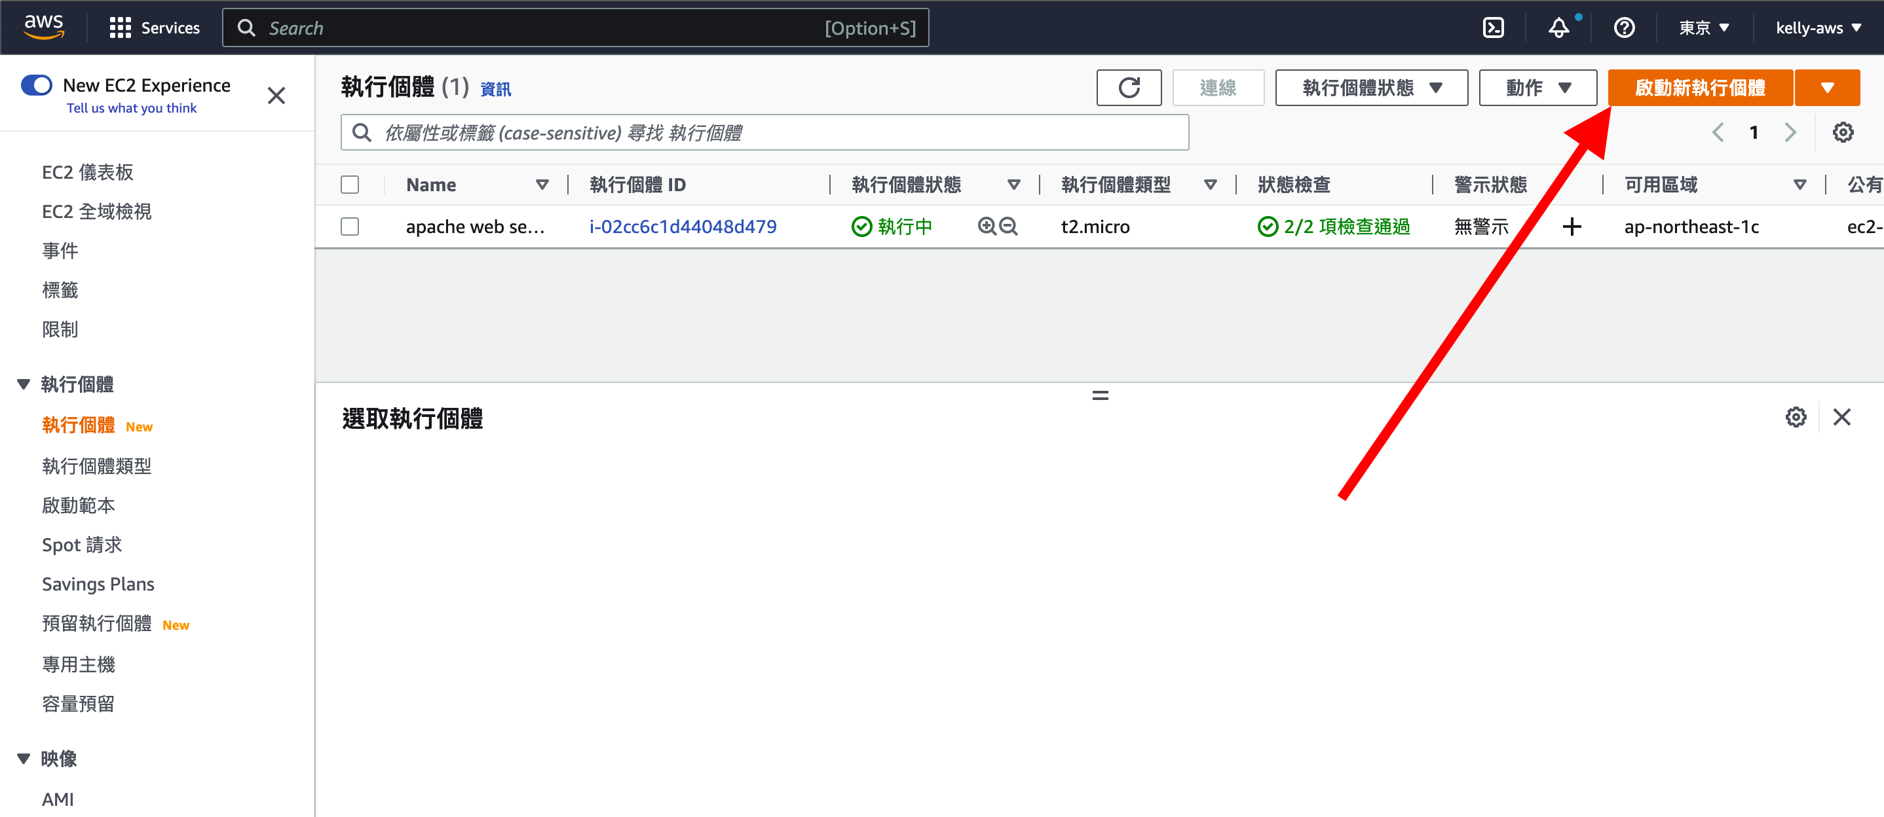
Task: Go to previous page of instances
Action: (1718, 132)
